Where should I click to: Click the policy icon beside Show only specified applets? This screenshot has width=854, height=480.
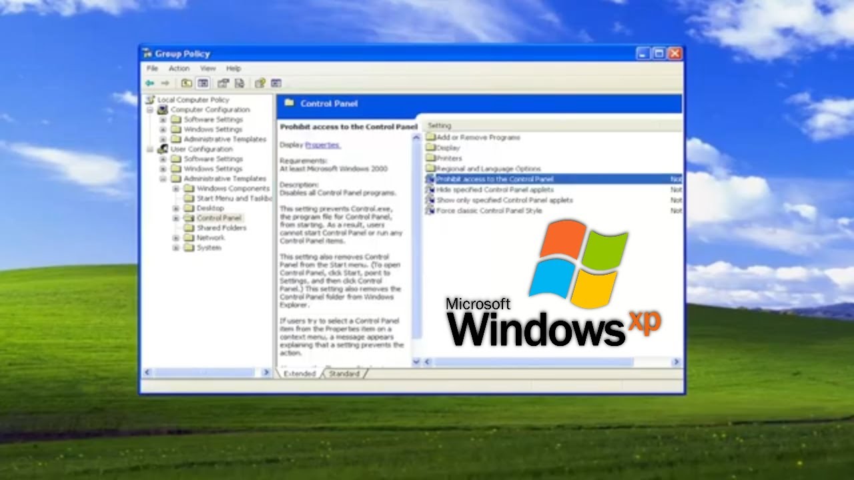430,200
